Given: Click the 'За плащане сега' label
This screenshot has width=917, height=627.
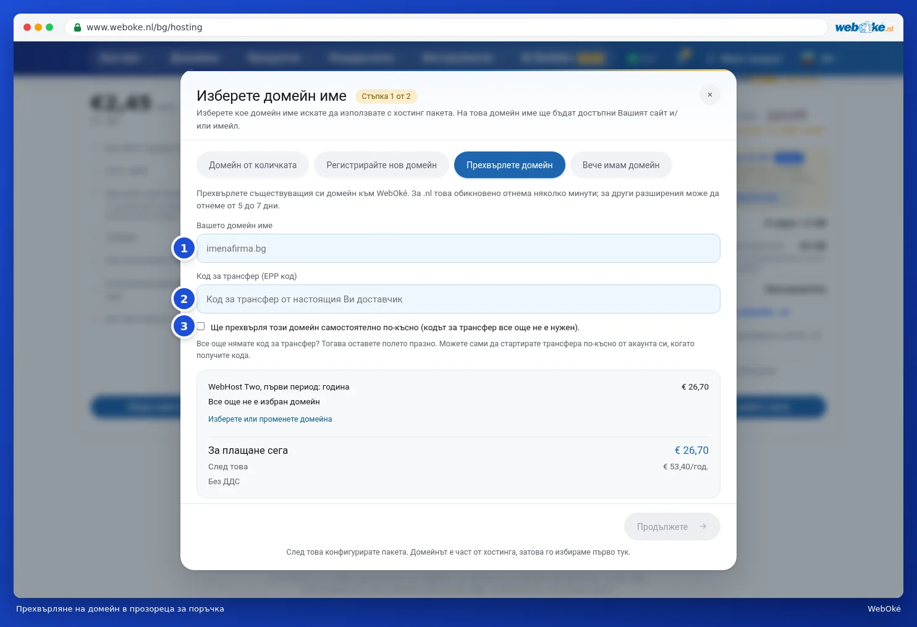Looking at the screenshot, I should [248, 450].
